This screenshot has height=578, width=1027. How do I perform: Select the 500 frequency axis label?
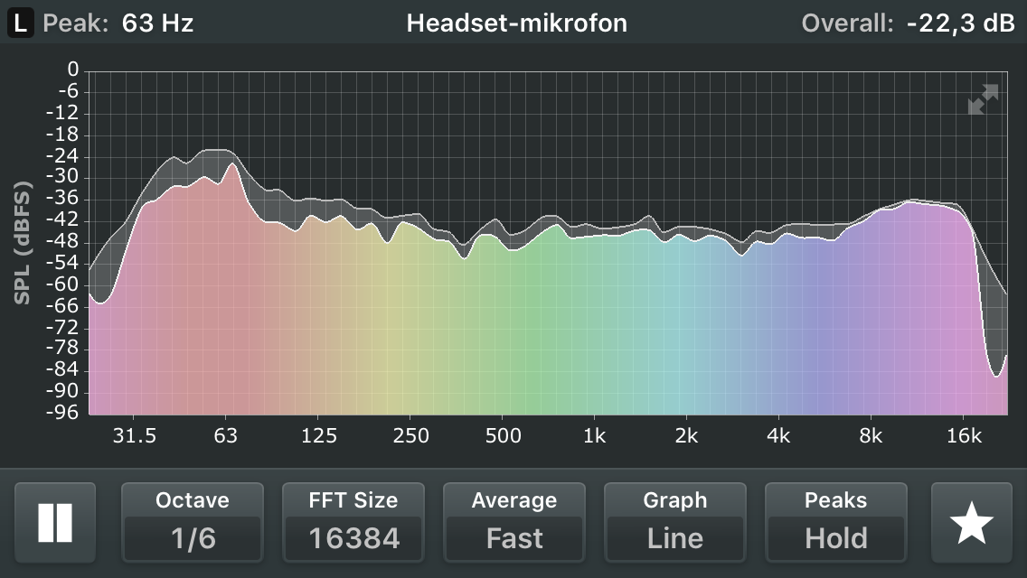[503, 436]
